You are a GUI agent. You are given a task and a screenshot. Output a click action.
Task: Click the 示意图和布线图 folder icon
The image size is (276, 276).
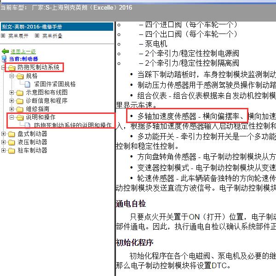click(20, 93)
